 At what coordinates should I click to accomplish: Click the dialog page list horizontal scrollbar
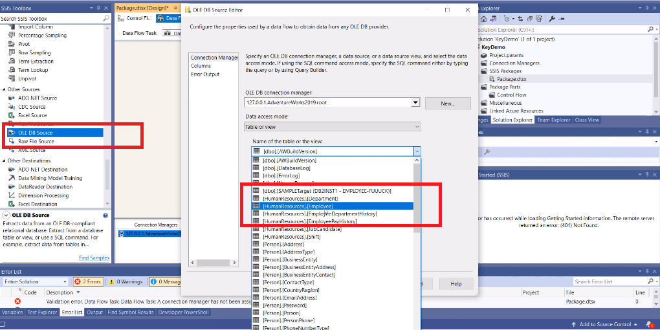(x=212, y=262)
